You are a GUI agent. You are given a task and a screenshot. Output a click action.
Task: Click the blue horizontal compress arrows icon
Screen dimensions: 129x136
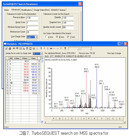[x=51, y=49]
